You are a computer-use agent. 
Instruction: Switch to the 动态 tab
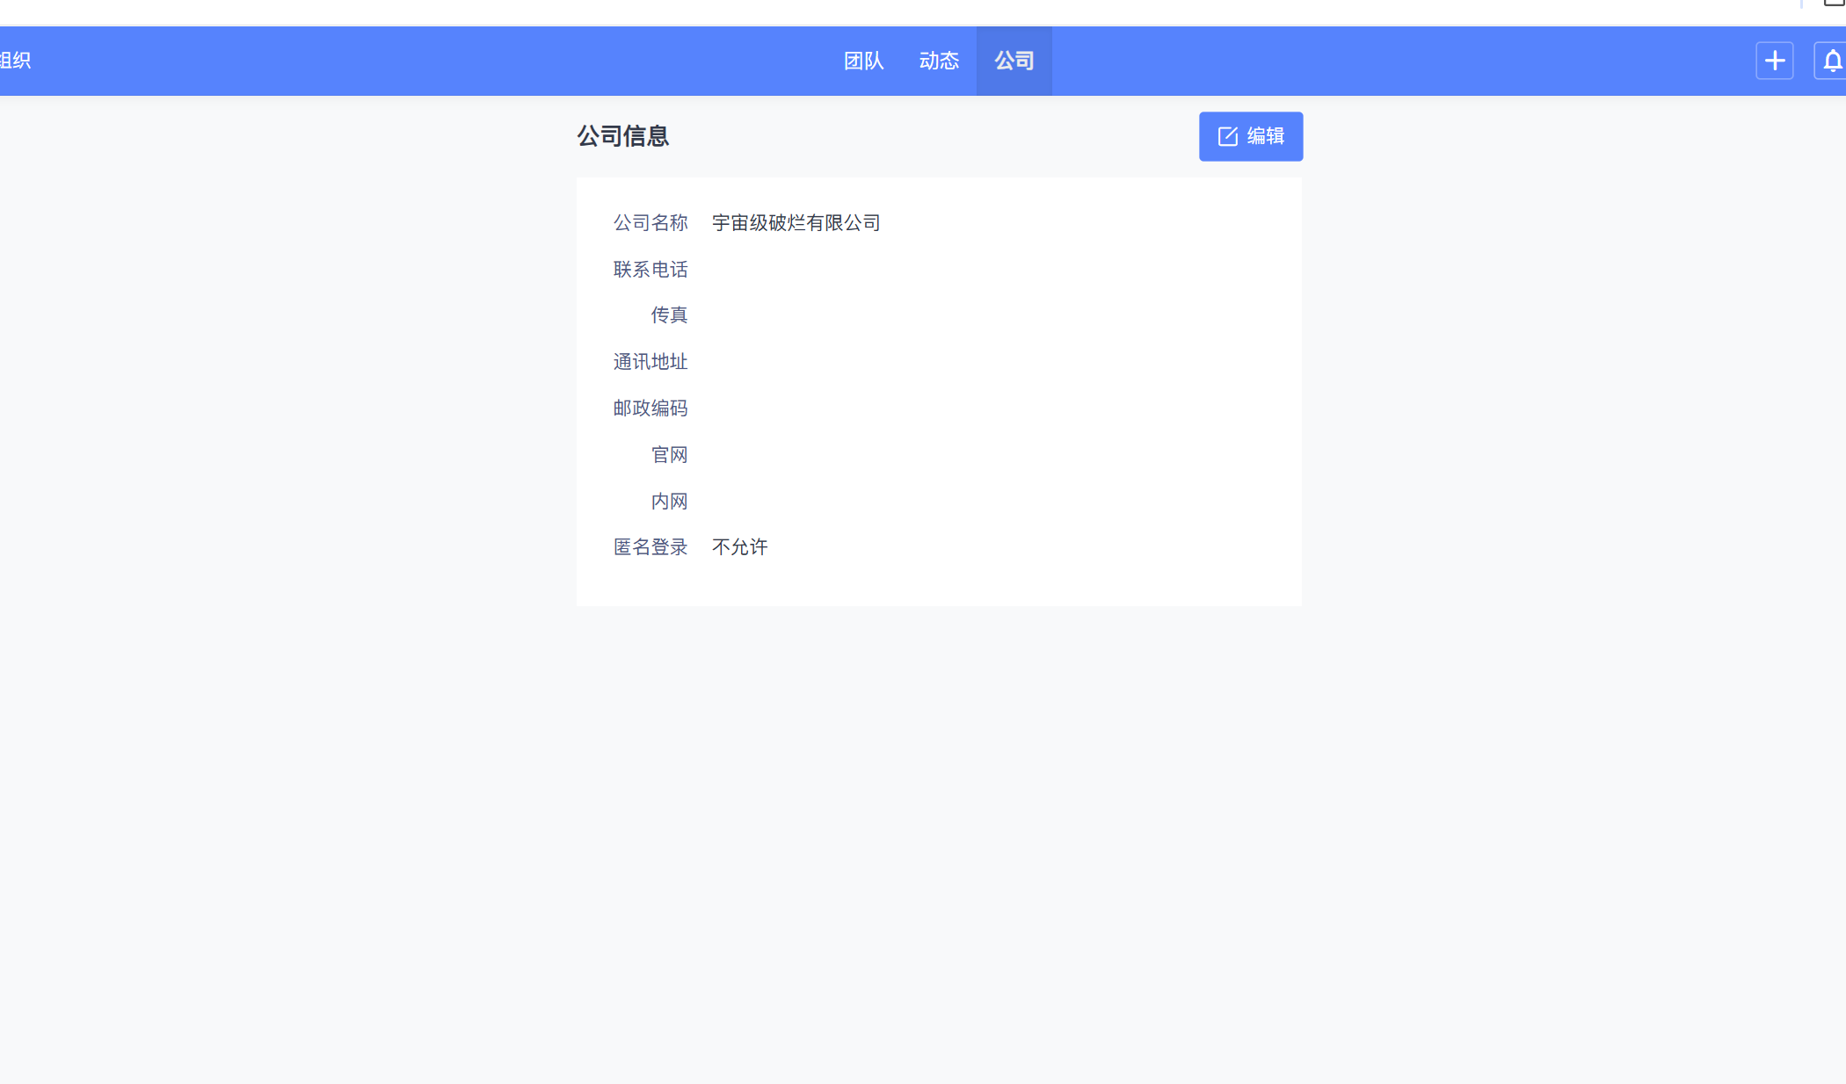[x=938, y=61]
